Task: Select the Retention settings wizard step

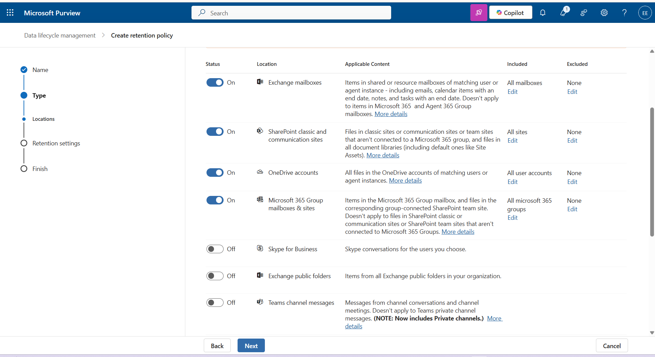Action: click(x=56, y=143)
